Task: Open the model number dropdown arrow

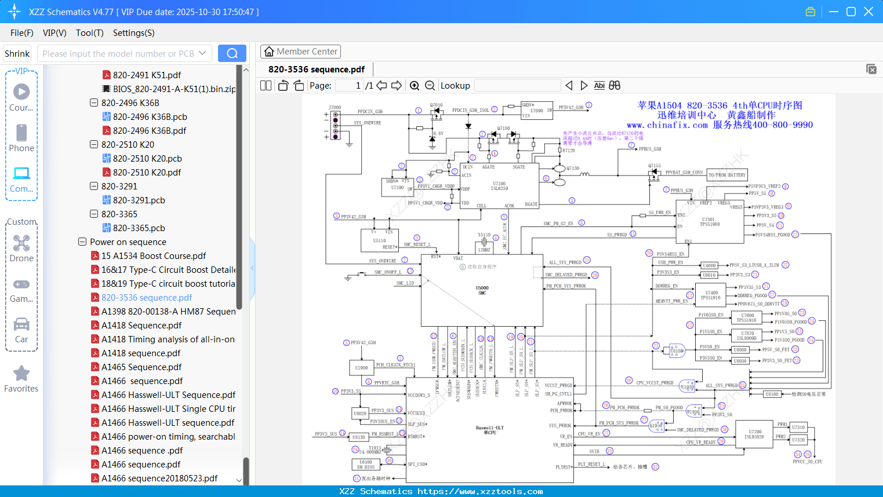Action: (x=202, y=53)
